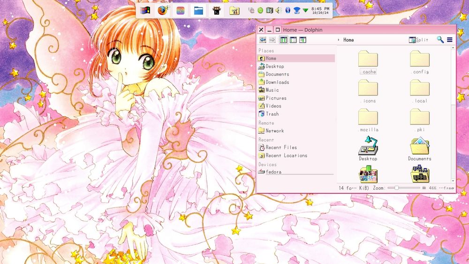Image resolution: width=469 pixels, height=264 pixels.
Task: Select the .mozilla folder icon
Action: 368,117
